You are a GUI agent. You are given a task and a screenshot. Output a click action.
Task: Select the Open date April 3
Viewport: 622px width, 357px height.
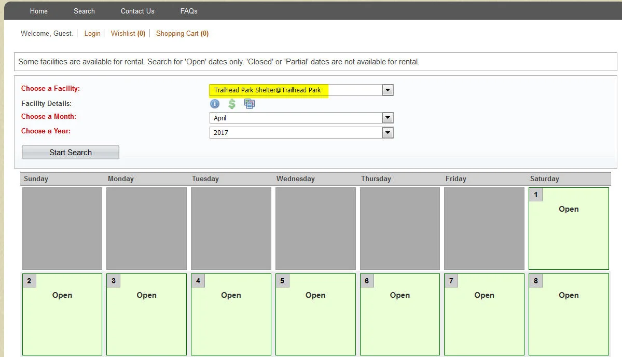coord(146,314)
